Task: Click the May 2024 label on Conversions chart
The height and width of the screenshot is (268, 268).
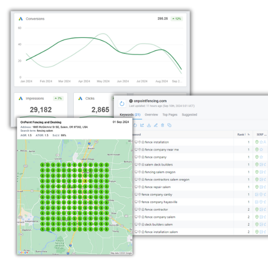Action: [103, 81]
